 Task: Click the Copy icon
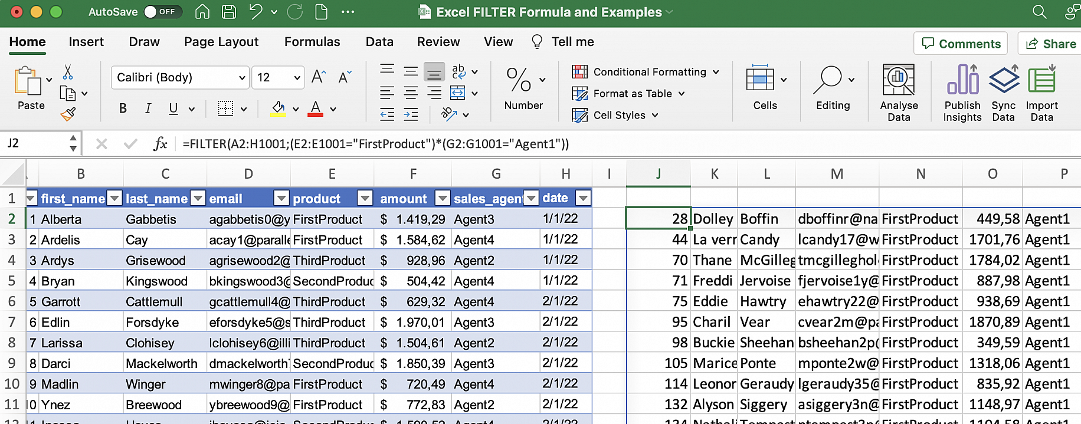coord(68,93)
